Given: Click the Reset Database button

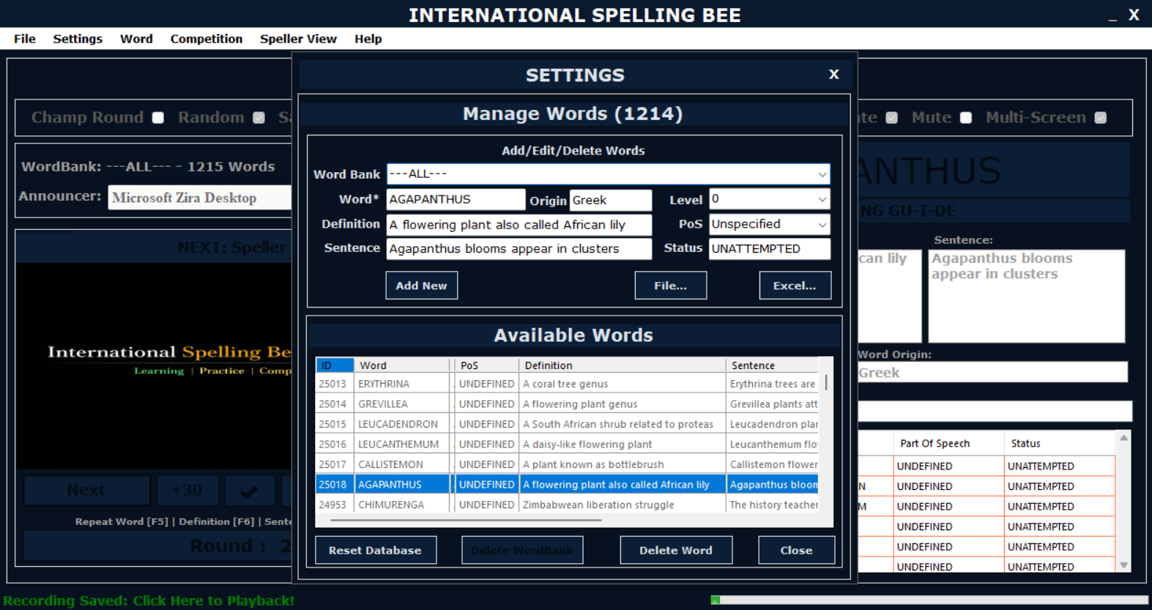Looking at the screenshot, I should pyautogui.click(x=376, y=550).
